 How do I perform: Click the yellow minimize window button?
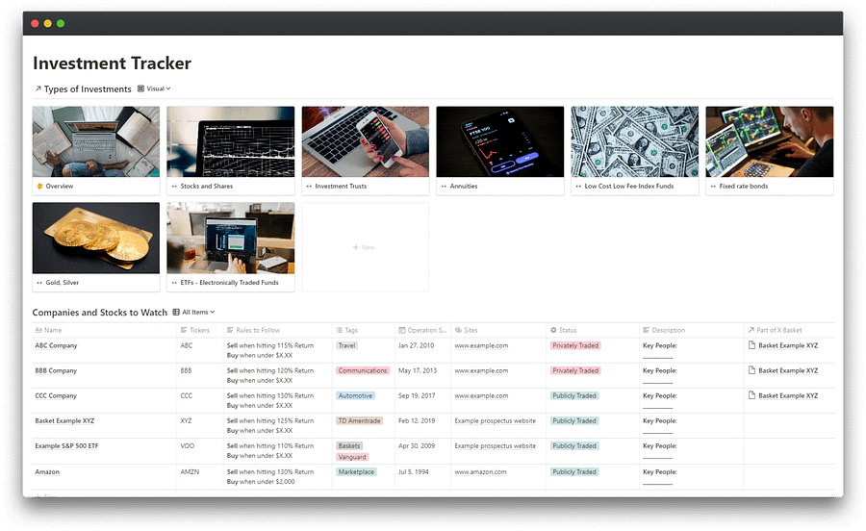point(47,23)
